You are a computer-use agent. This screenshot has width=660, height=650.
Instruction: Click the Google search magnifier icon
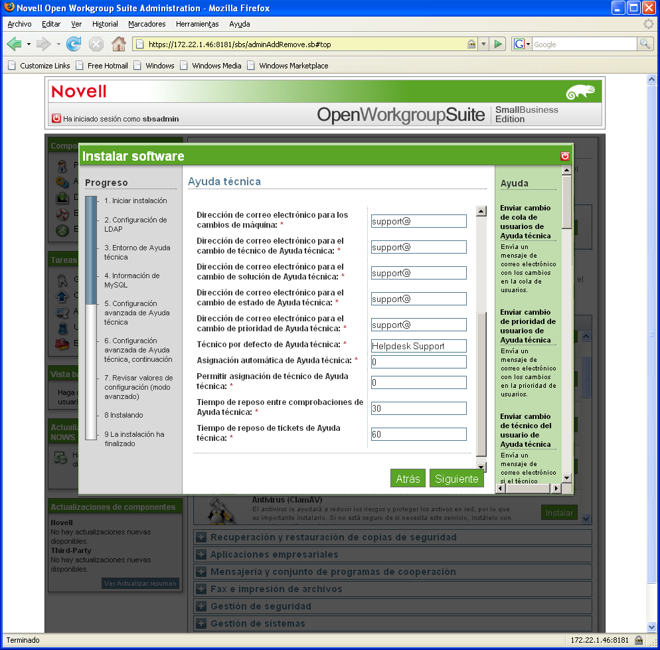[645, 44]
